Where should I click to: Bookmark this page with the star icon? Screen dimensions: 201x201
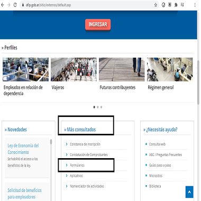click(x=156, y=5)
